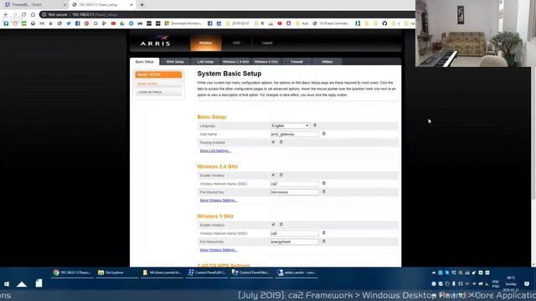Open help icon beside 2.4 GHz network name

tap(324, 183)
